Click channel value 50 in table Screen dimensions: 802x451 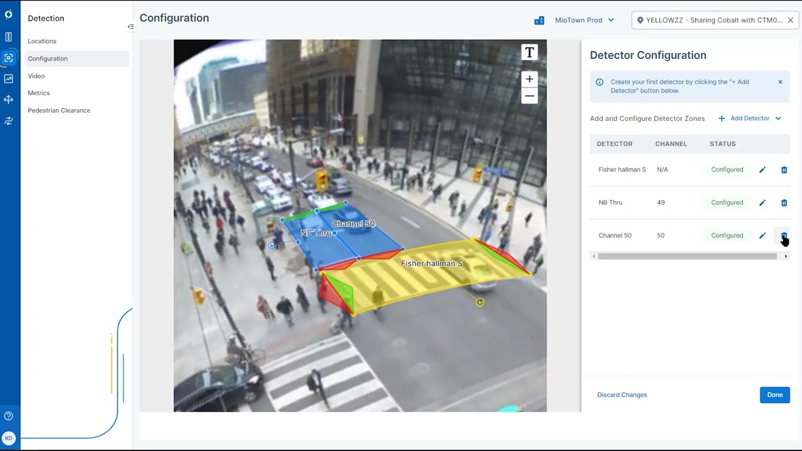point(661,236)
